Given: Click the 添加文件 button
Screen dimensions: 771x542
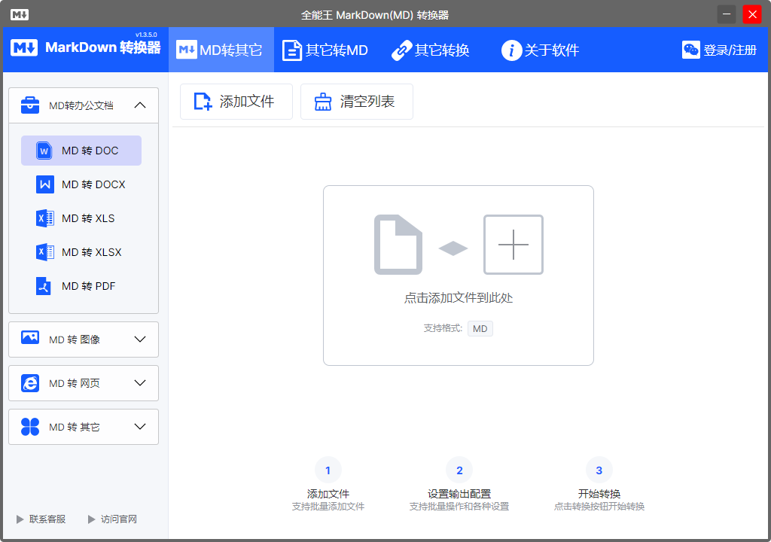Looking at the screenshot, I should pos(236,102).
